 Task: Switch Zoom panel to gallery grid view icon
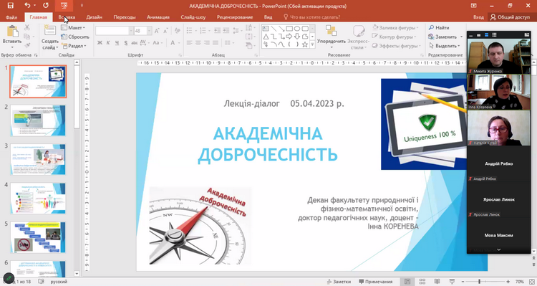click(494, 34)
